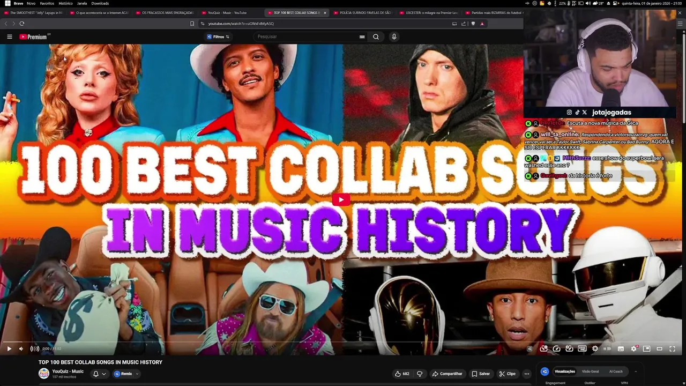Go back with browser back arrow
686x386 pixels.
tap(6, 24)
